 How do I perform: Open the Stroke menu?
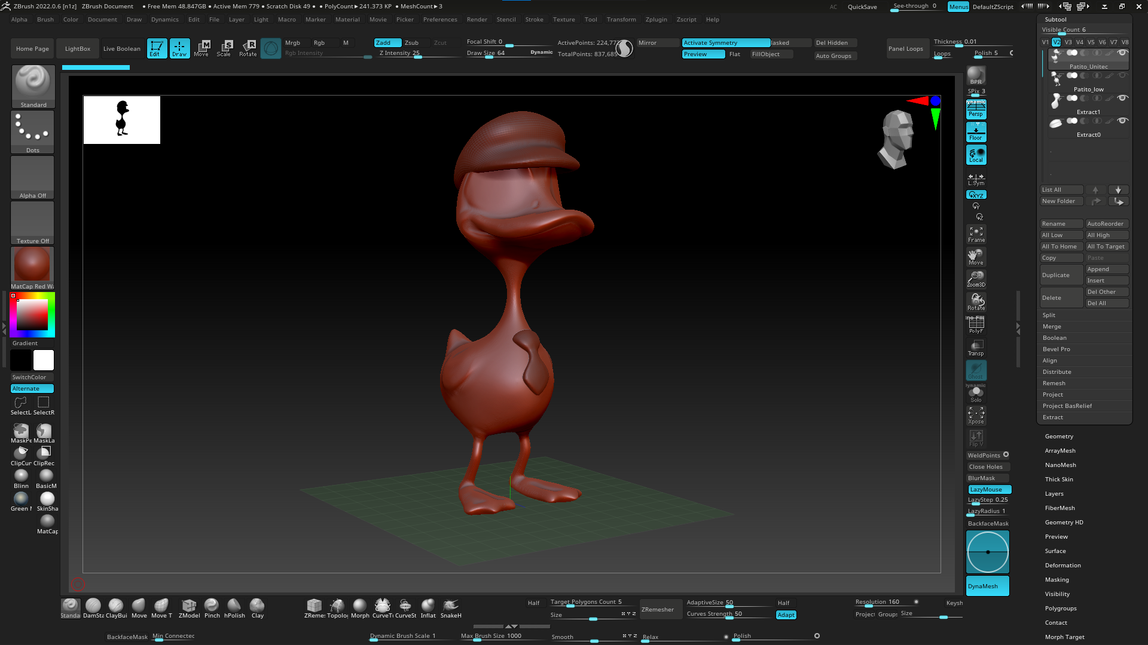[x=534, y=20]
